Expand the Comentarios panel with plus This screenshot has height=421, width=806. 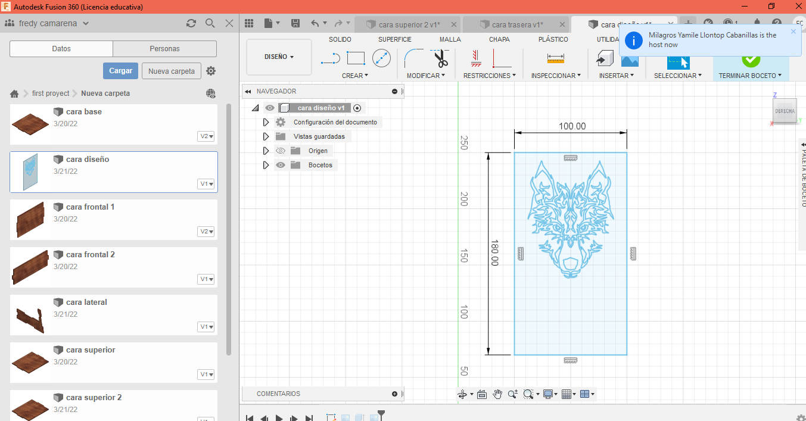point(394,394)
